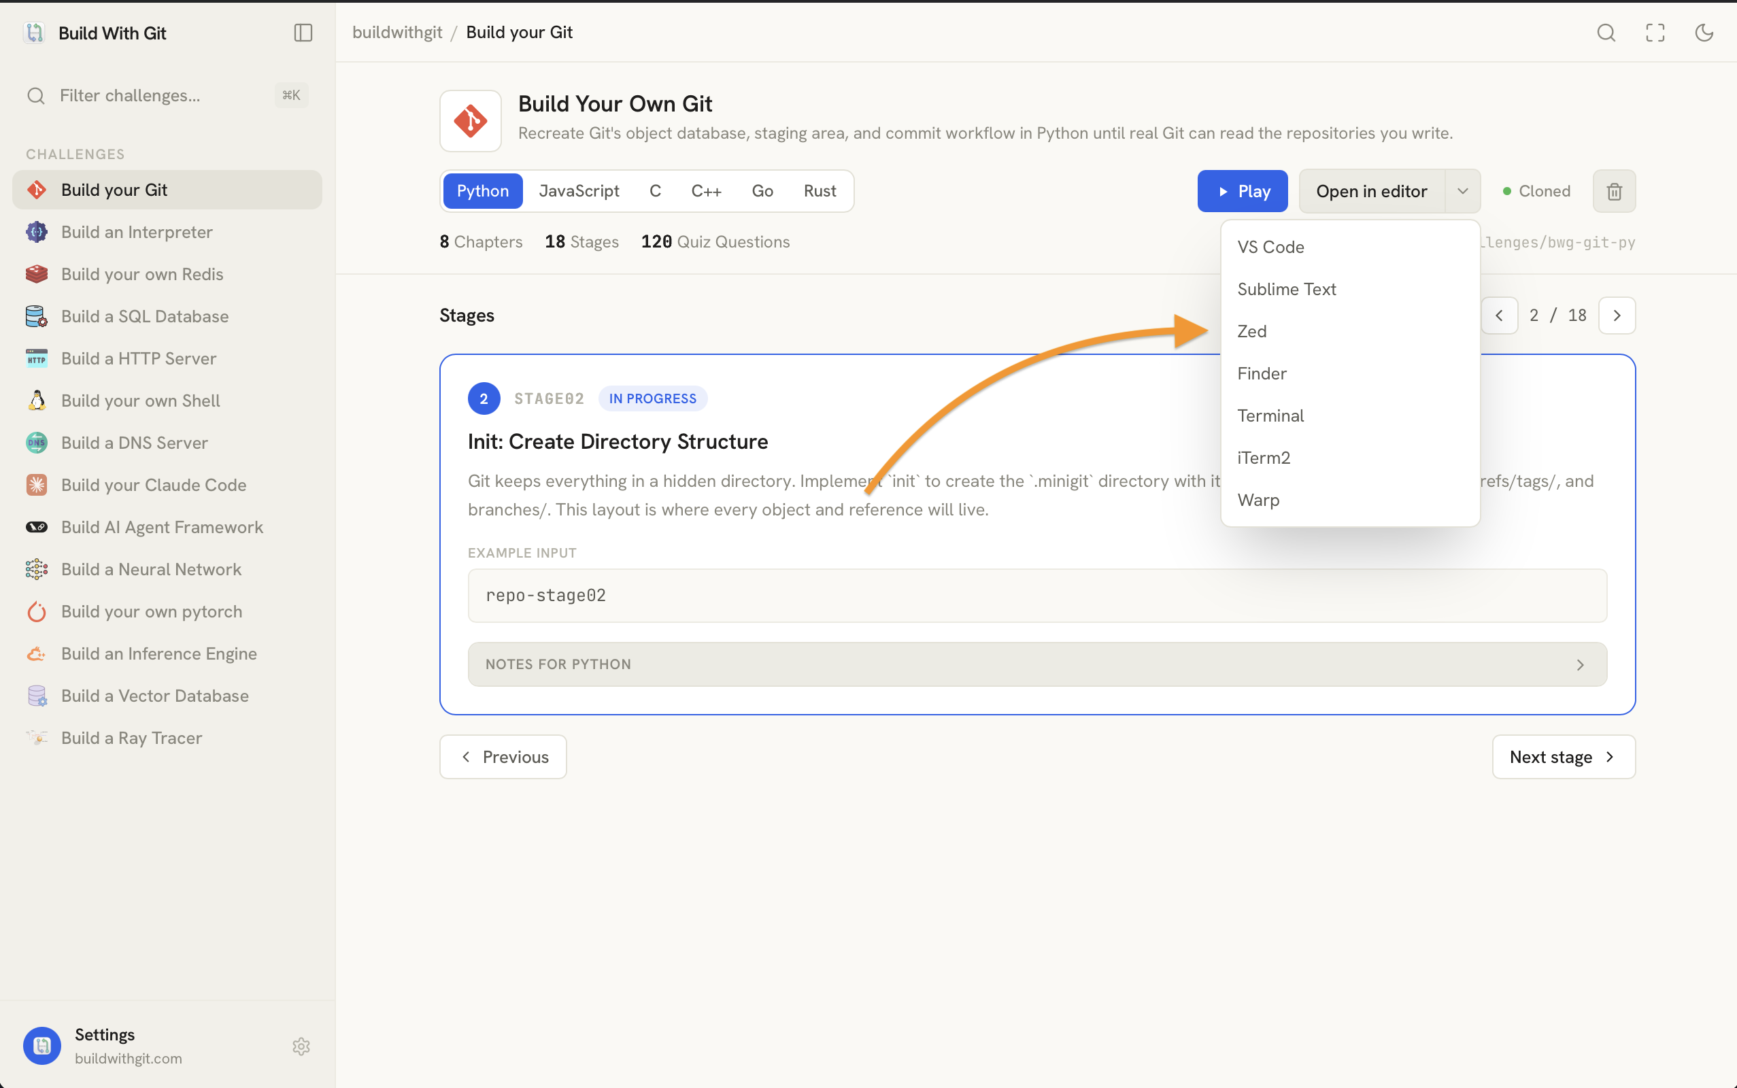Image resolution: width=1737 pixels, height=1088 pixels.
Task: Open Build a SQL Database challenge
Action: click(167, 317)
